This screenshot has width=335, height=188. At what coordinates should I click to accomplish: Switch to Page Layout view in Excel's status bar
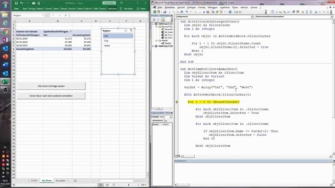point(107,185)
